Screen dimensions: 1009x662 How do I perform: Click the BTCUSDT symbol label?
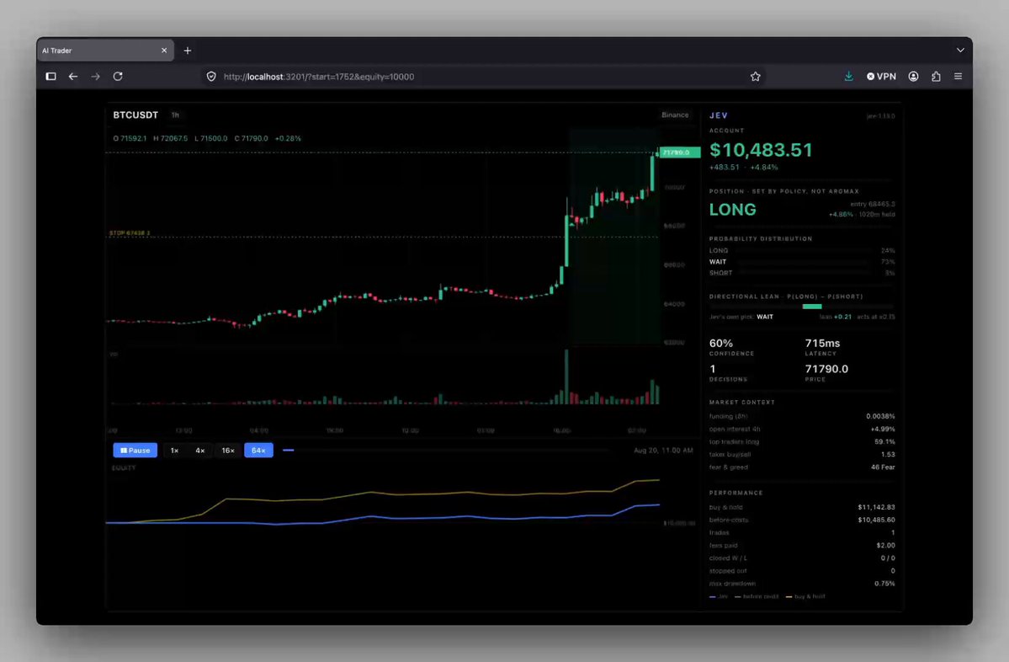coord(135,115)
